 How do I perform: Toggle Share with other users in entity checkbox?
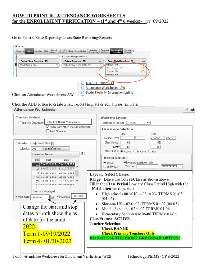48,127
